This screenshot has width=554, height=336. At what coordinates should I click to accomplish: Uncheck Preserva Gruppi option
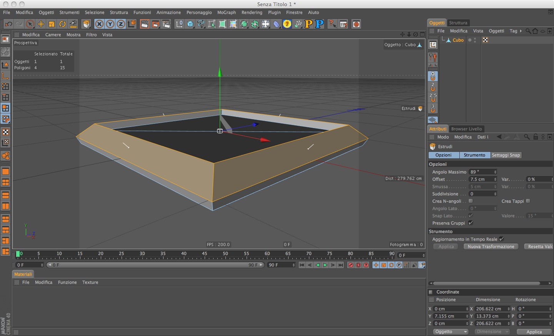pos(471,223)
